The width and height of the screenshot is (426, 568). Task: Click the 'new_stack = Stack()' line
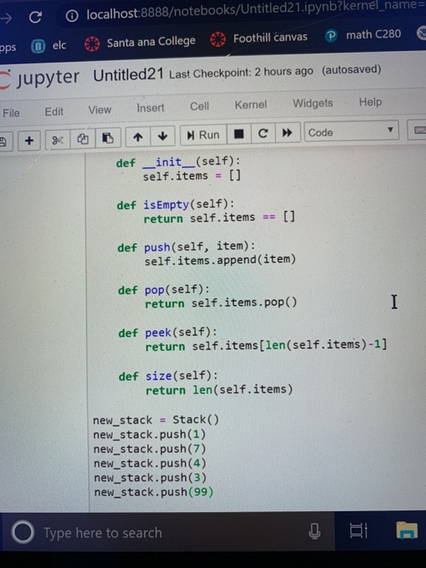[156, 420]
